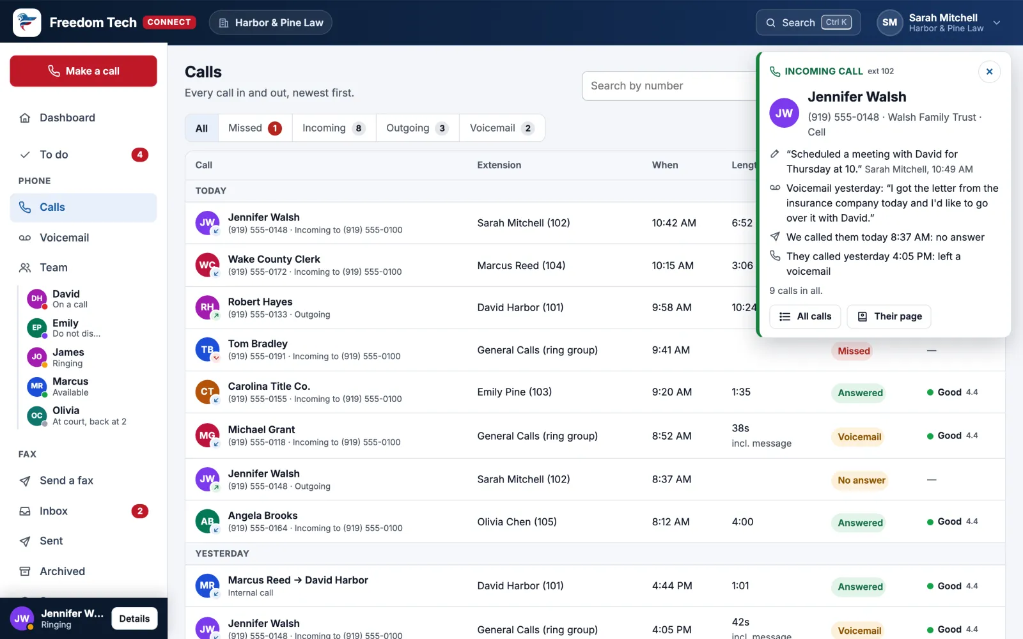Viewport: 1023px width, 639px height.
Task: Open the Team section
Action: (83, 268)
